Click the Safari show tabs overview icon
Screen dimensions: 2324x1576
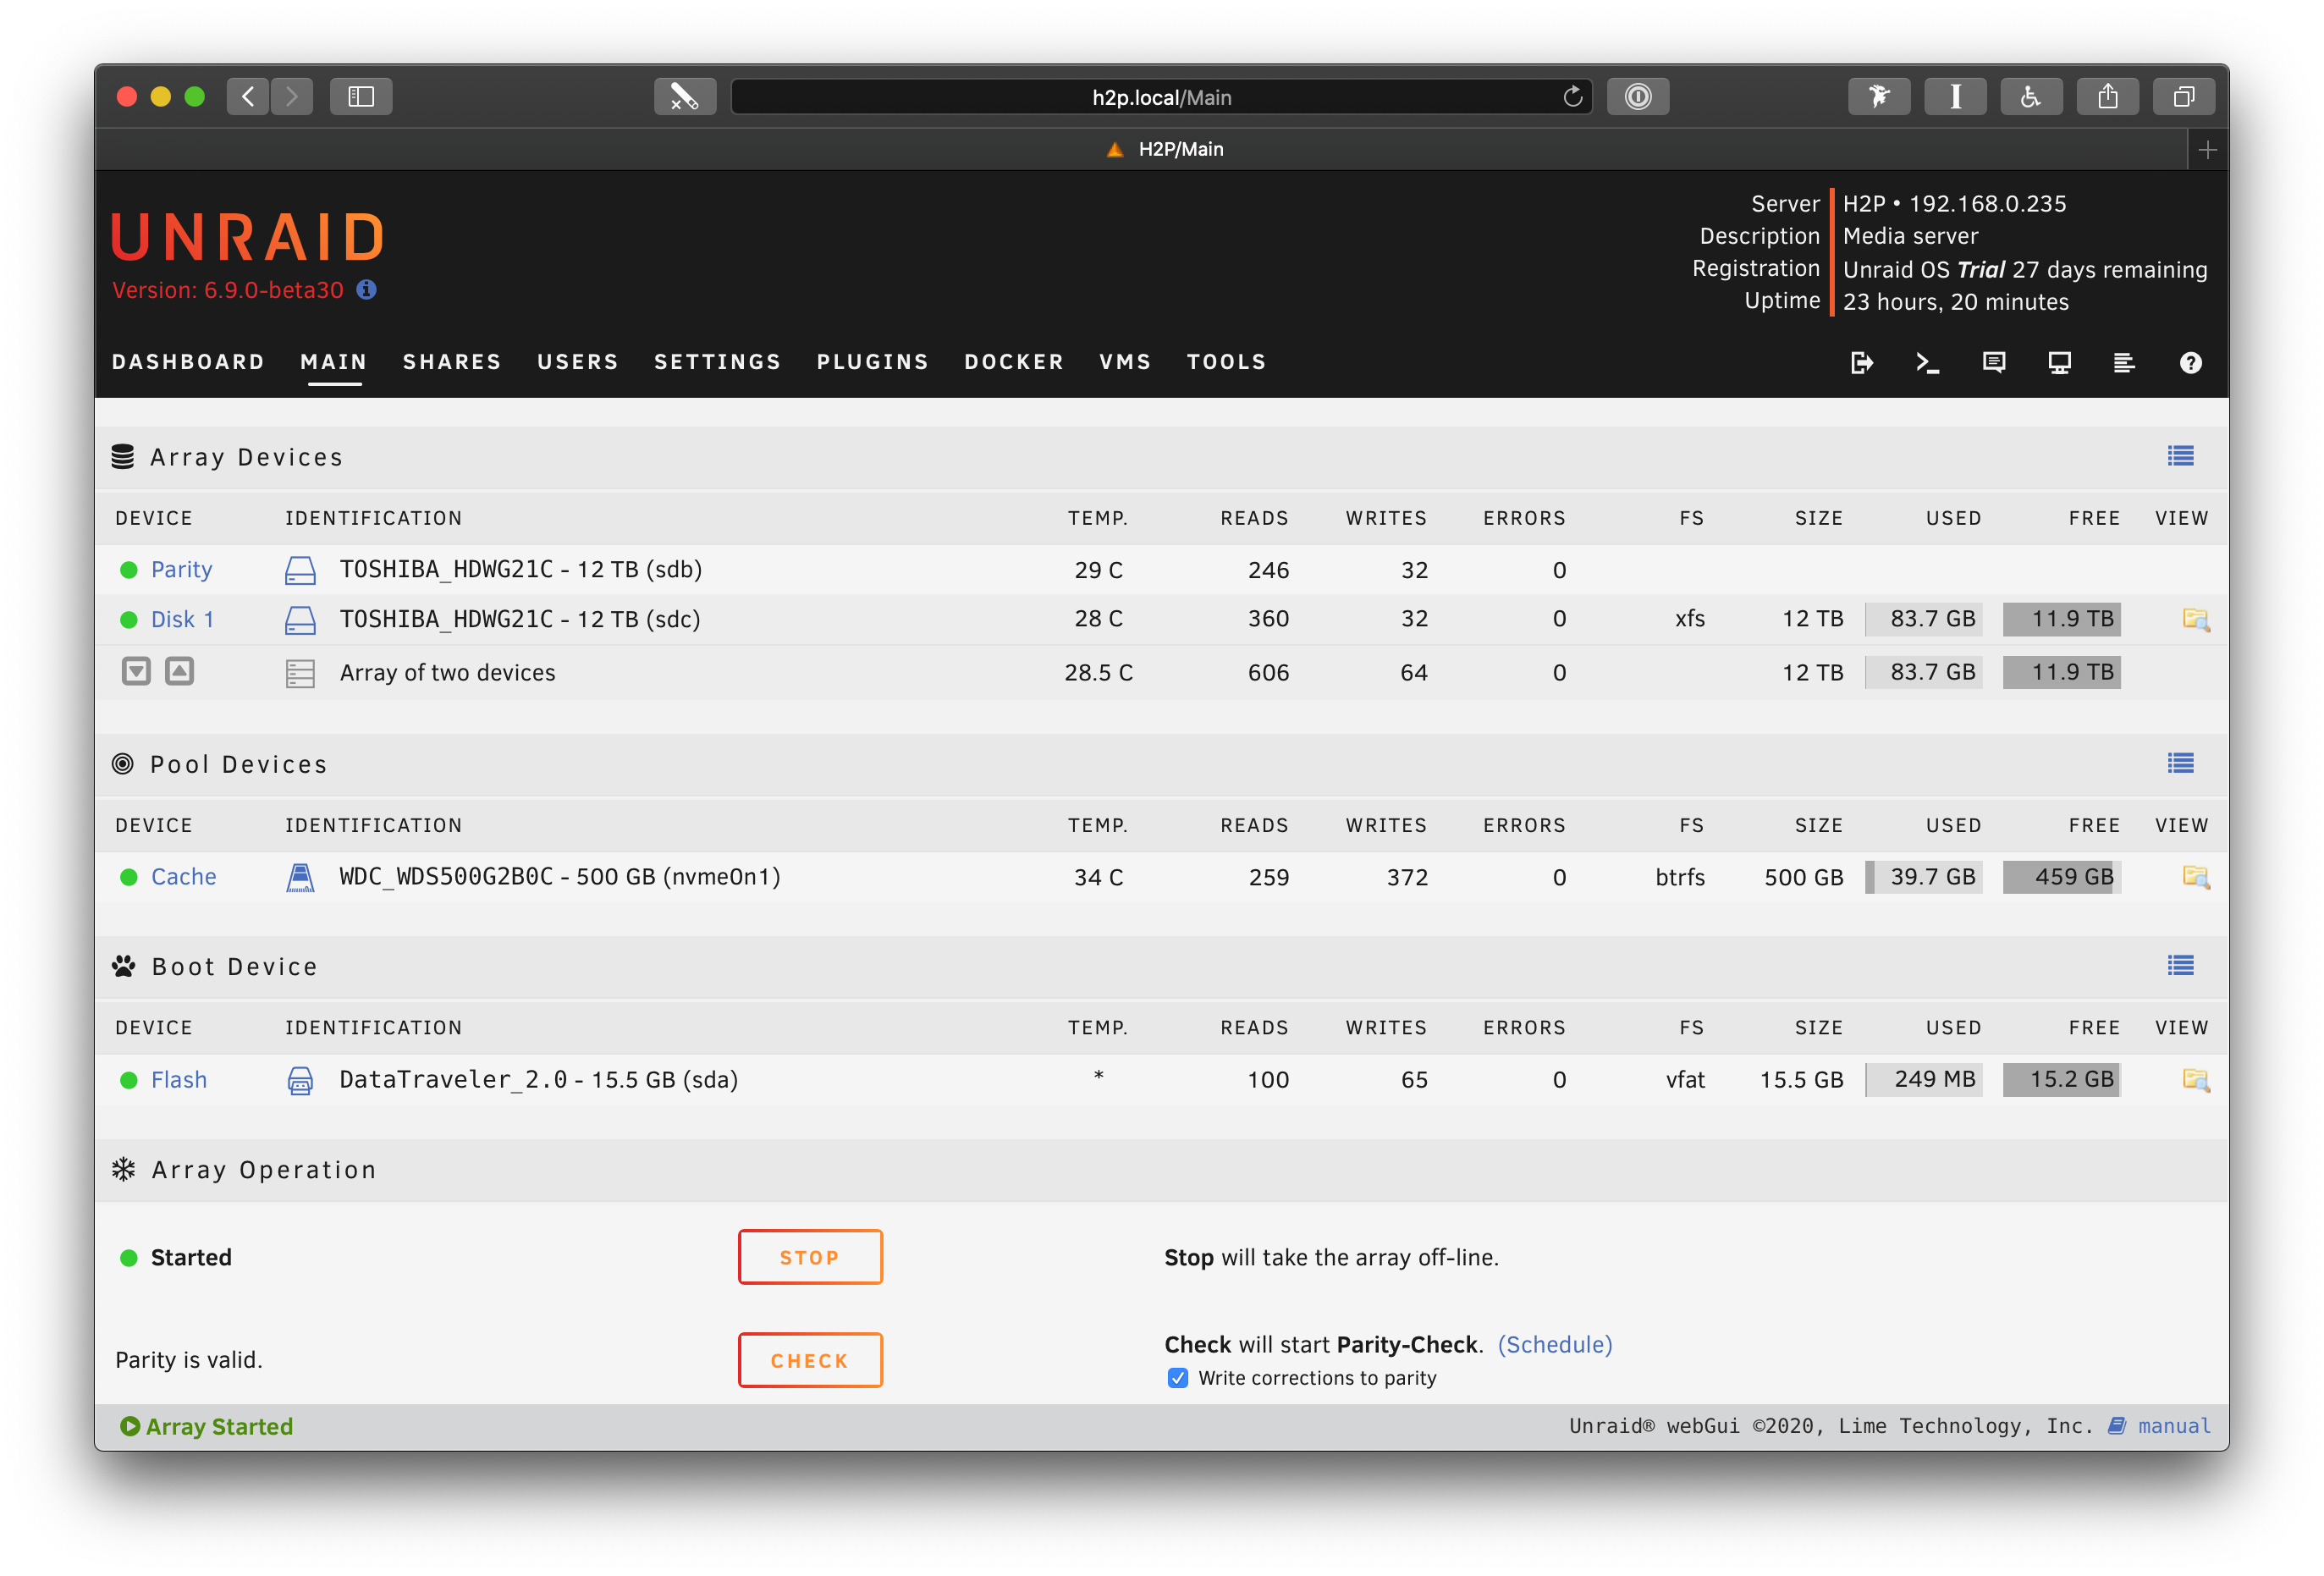pyautogui.click(x=2184, y=96)
